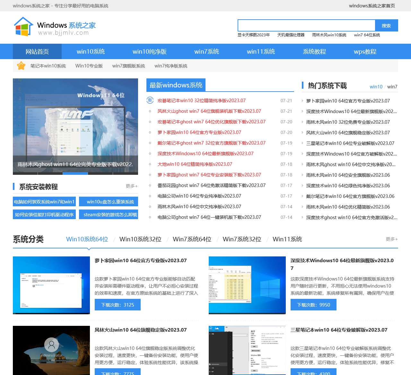Image resolution: width=411 pixels, height=375 pixels.
Task: Open 番茄花园ghost win7 64位免激活精简版 link
Action: point(212,185)
